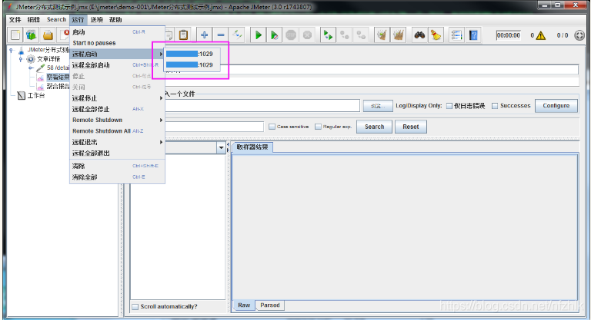Select the 工作台 workbench tree node
This screenshot has height=320, width=591.
(36, 95)
